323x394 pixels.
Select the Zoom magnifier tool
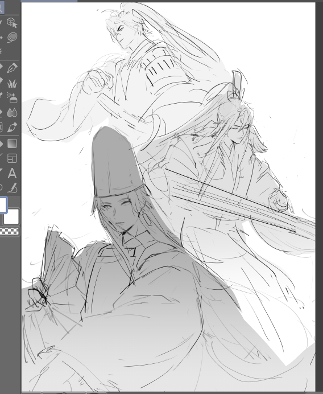coord(1,9)
